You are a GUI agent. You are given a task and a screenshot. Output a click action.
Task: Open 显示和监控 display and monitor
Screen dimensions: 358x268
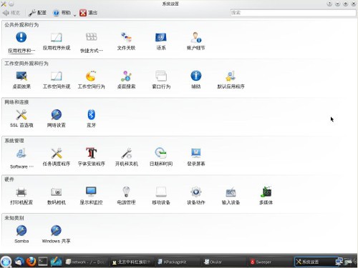92,196
